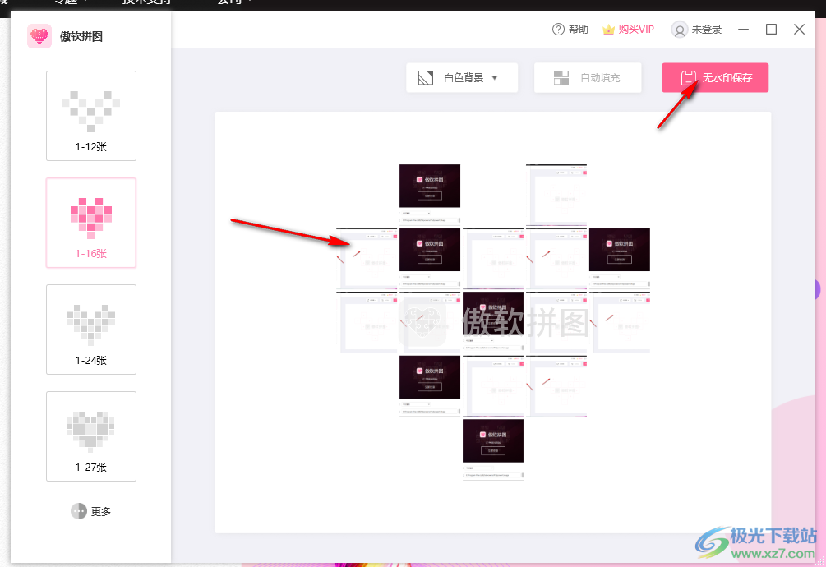Select the 1-12张 heart template
826x567 pixels.
click(x=91, y=116)
